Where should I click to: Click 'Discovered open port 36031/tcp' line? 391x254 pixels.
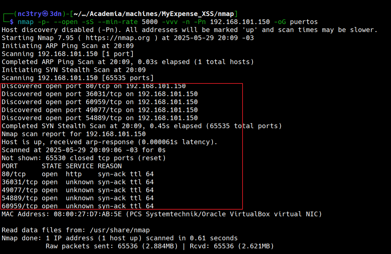(99, 94)
